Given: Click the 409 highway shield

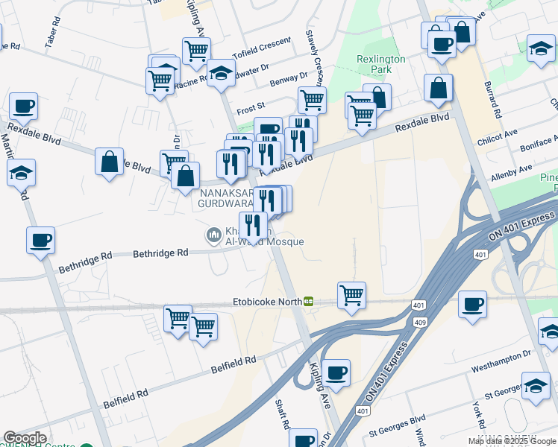Looking at the screenshot, I should click(x=420, y=323).
